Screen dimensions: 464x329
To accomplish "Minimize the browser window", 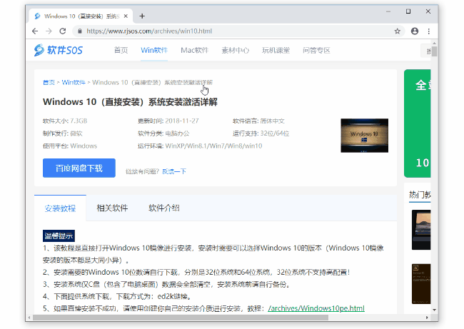I will coord(388,11).
